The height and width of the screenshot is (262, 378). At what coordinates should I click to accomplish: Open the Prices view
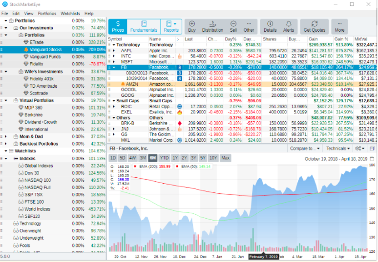coord(118,26)
